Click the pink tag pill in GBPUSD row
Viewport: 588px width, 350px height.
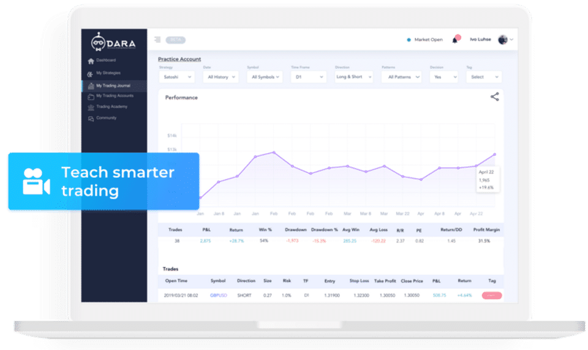[x=492, y=295]
